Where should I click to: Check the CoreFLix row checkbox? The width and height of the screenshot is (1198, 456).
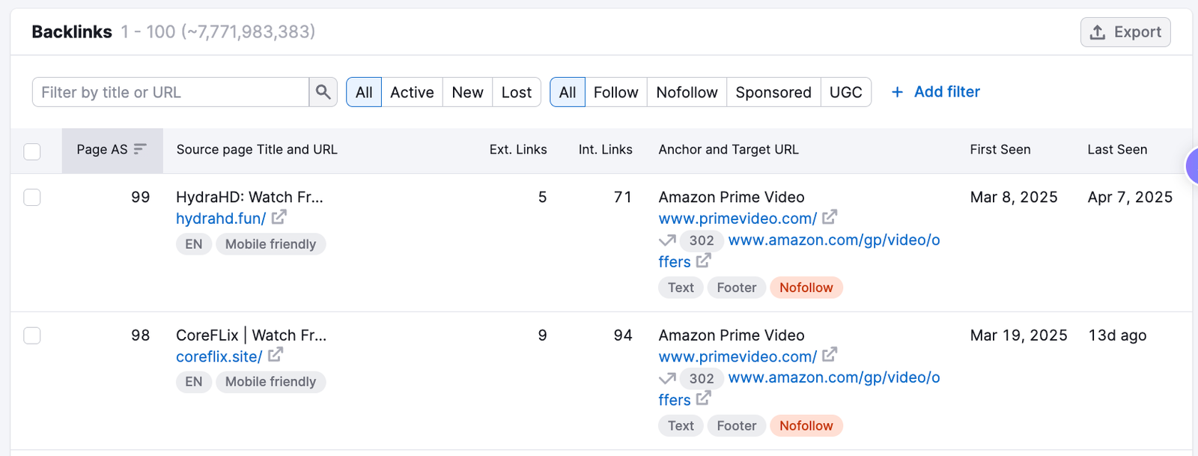(x=31, y=335)
